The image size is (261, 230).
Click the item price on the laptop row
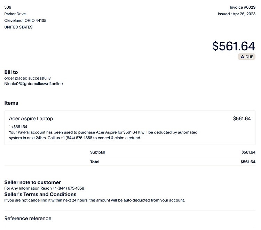242,118
